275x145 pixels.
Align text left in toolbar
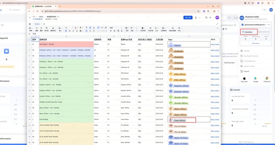[86, 31]
